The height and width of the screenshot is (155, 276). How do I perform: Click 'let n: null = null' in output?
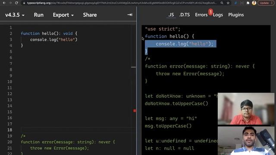[x=169, y=148]
